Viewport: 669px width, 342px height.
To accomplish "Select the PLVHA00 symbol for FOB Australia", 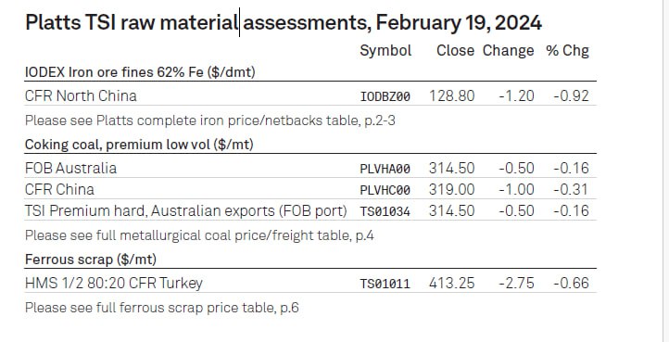I will click(x=385, y=169).
